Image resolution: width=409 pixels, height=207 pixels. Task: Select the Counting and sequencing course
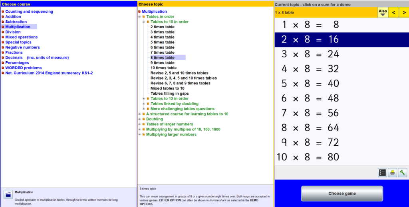point(29,12)
